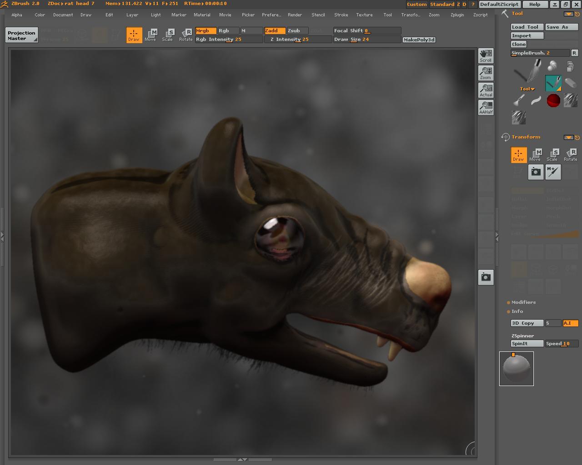Select the smudge stroke tool icon
The height and width of the screenshot is (465, 582).
coord(536,100)
